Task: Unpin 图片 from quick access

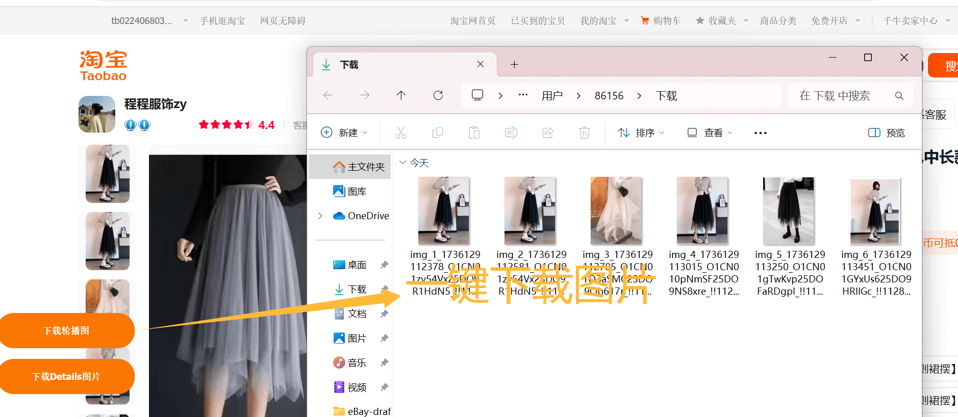Action: coord(385,338)
